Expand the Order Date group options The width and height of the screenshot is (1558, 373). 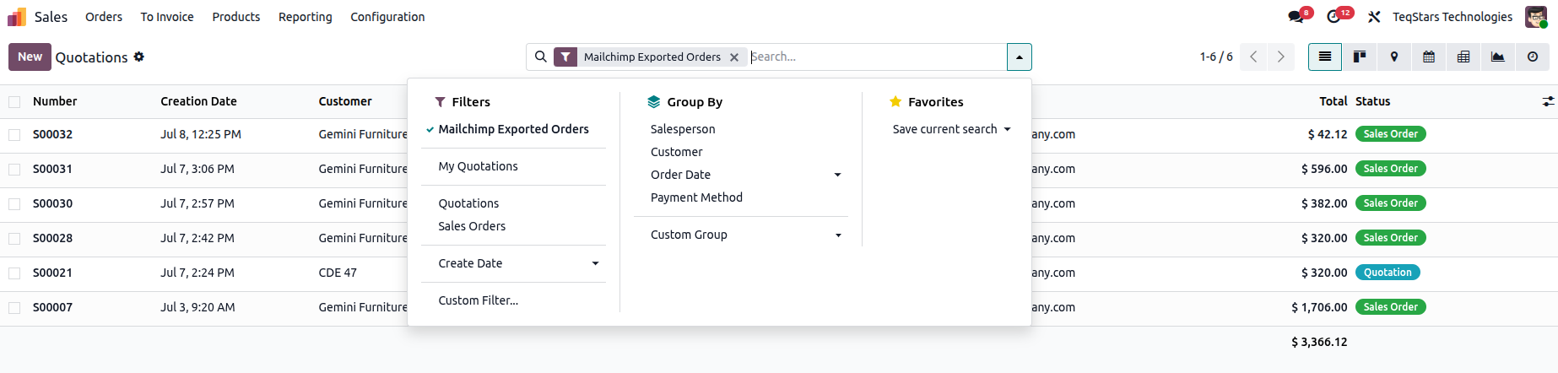(x=741, y=175)
